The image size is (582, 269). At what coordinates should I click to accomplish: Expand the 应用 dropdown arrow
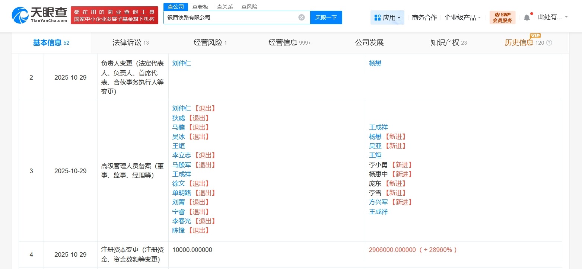coord(400,17)
